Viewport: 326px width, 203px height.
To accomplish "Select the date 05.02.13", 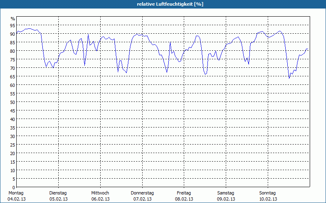I will point(58,199).
